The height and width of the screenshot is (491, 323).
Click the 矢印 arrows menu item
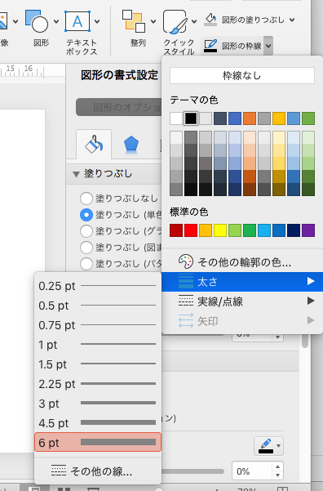pyautogui.click(x=242, y=320)
